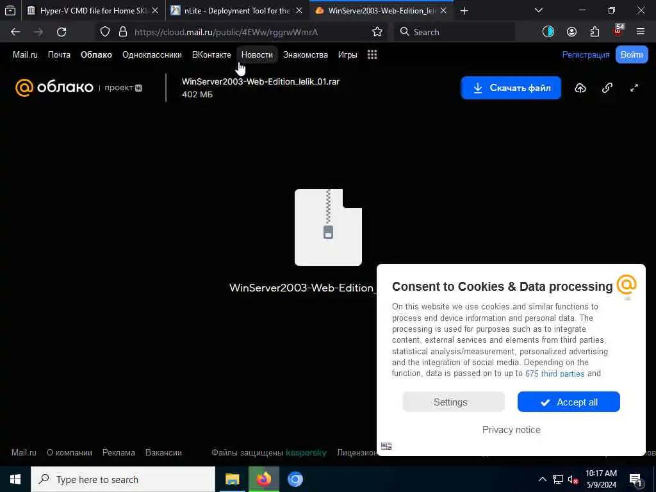Image resolution: width=656 pixels, height=492 pixels.
Task: Open the network status tray icon
Action: point(558,479)
